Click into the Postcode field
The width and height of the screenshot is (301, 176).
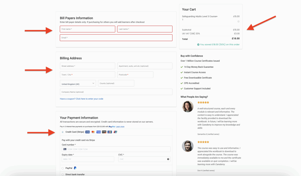[135, 75]
